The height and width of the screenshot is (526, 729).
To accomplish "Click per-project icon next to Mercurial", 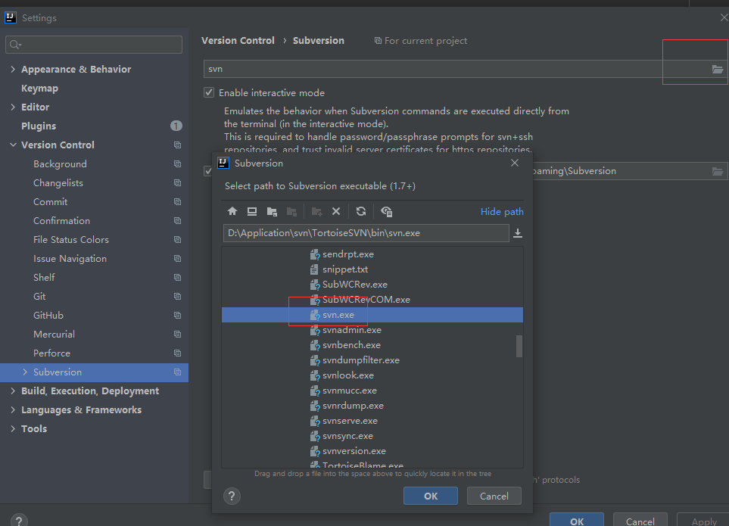I will 177,334.
